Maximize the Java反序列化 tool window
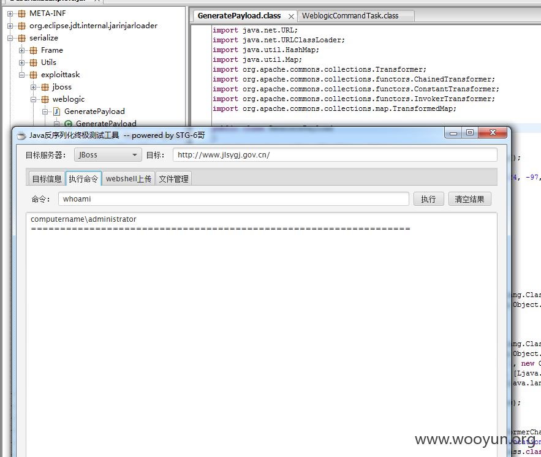The width and height of the screenshot is (541, 457). tap(470, 133)
